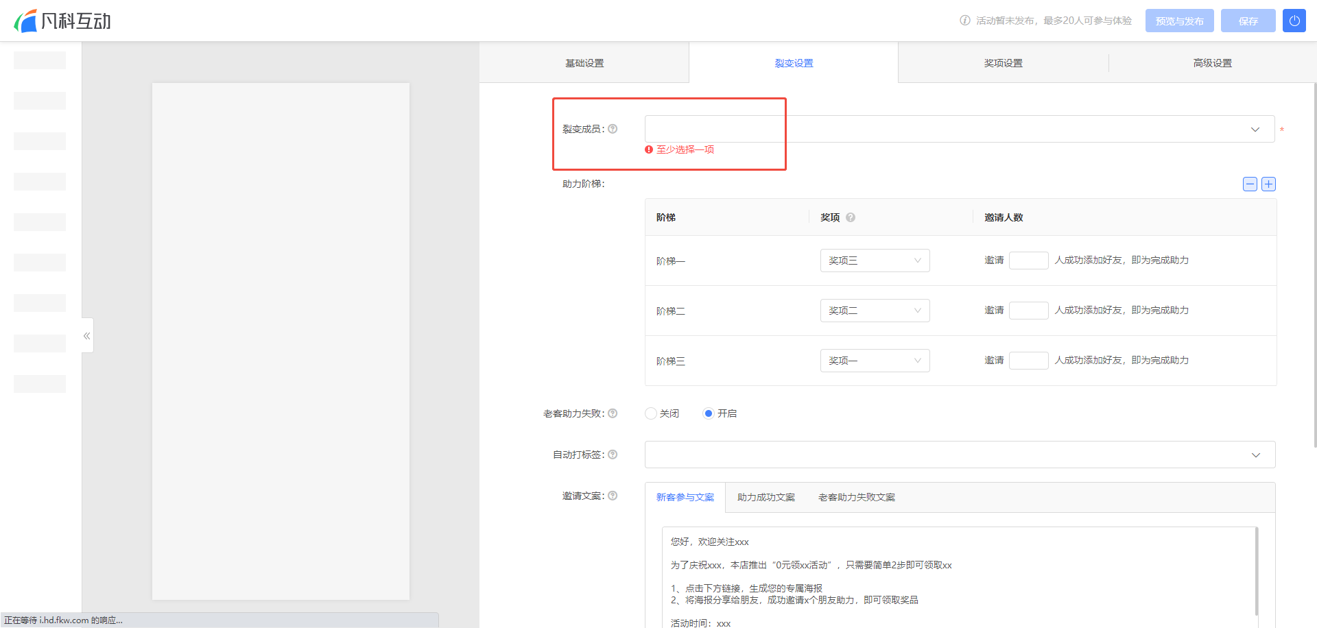The height and width of the screenshot is (628, 1317).
Task: Click the 保存 button
Action: [1248, 21]
